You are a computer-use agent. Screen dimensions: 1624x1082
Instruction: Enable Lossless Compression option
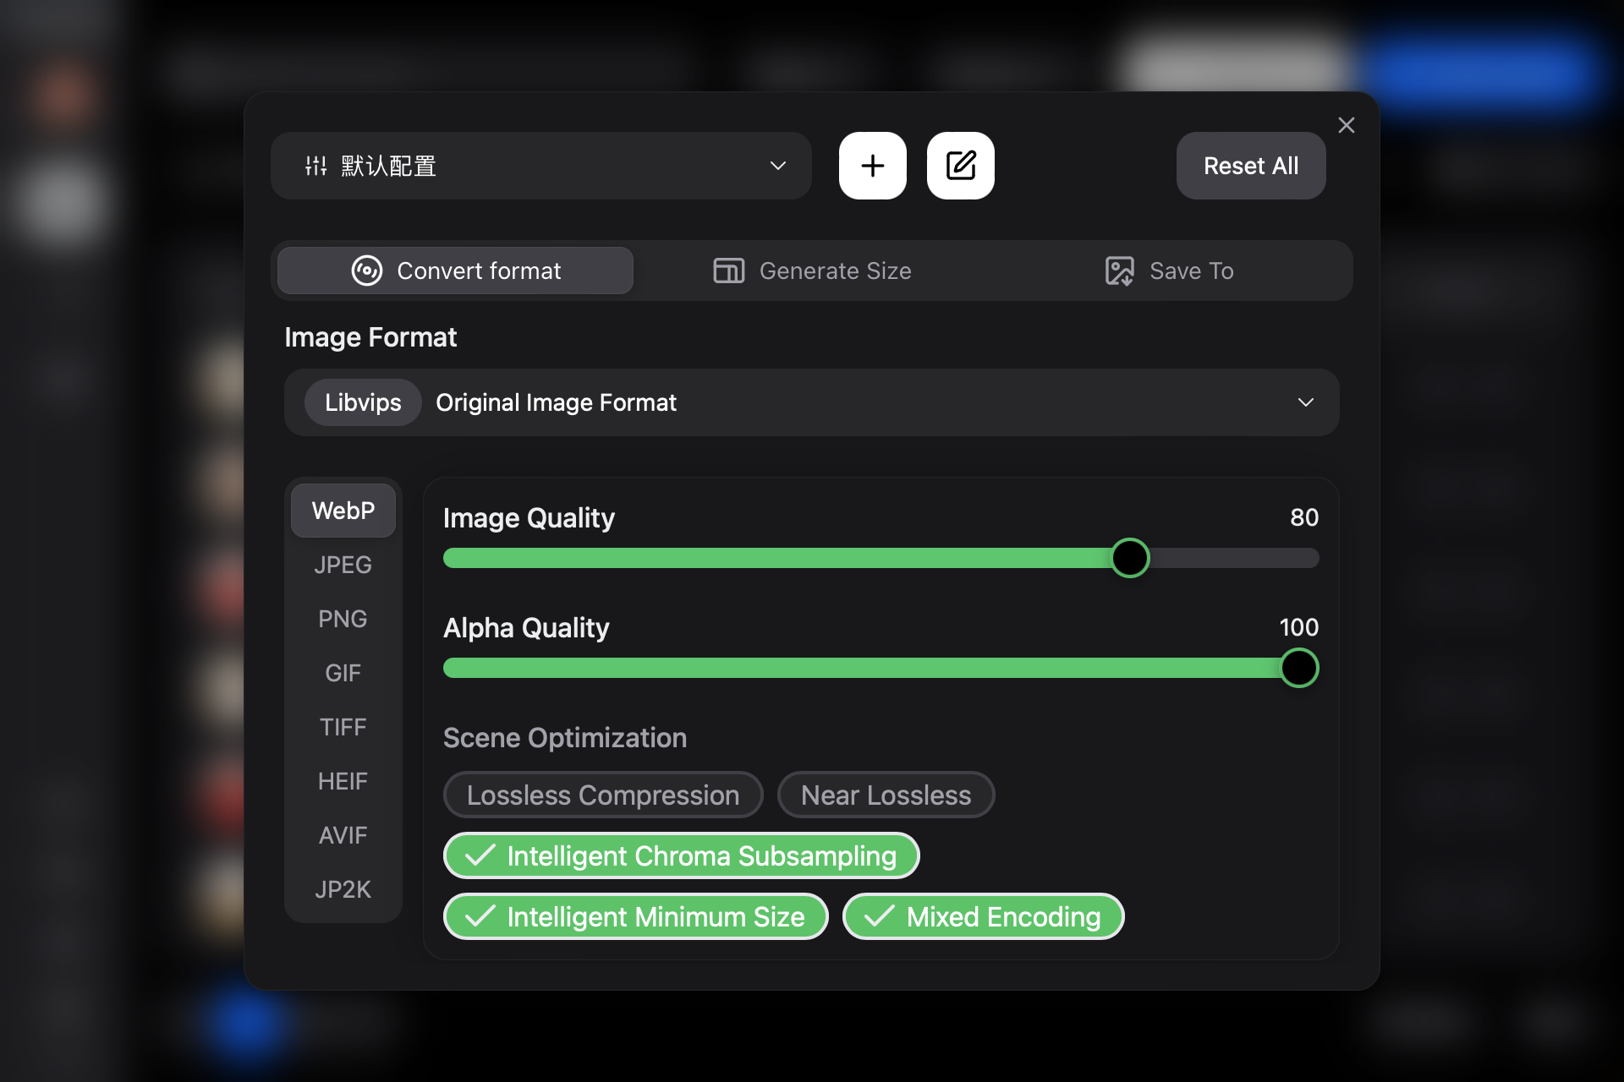click(x=602, y=795)
